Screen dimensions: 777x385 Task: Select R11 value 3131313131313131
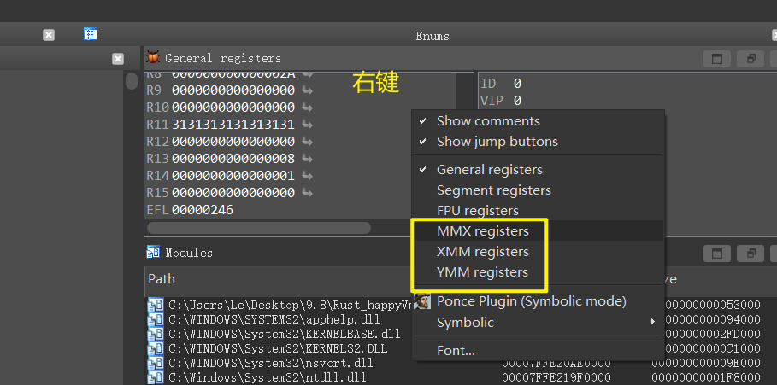[x=233, y=125]
